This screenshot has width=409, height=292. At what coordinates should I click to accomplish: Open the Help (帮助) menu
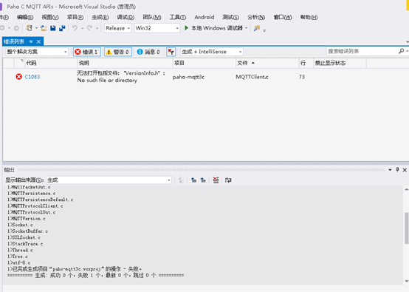click(x=309, y=17)
